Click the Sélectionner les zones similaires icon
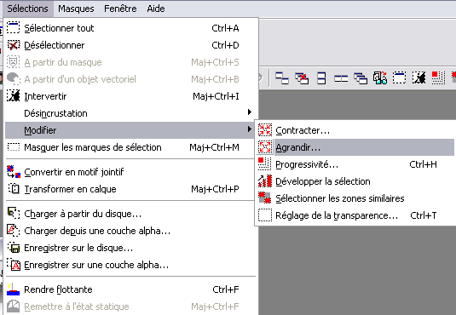Screen dimensions: 456x315 [265, 198]
